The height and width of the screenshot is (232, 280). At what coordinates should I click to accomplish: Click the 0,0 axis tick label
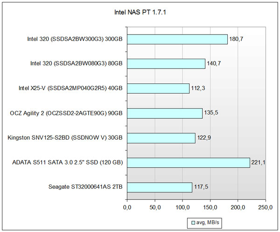(127, 207)
